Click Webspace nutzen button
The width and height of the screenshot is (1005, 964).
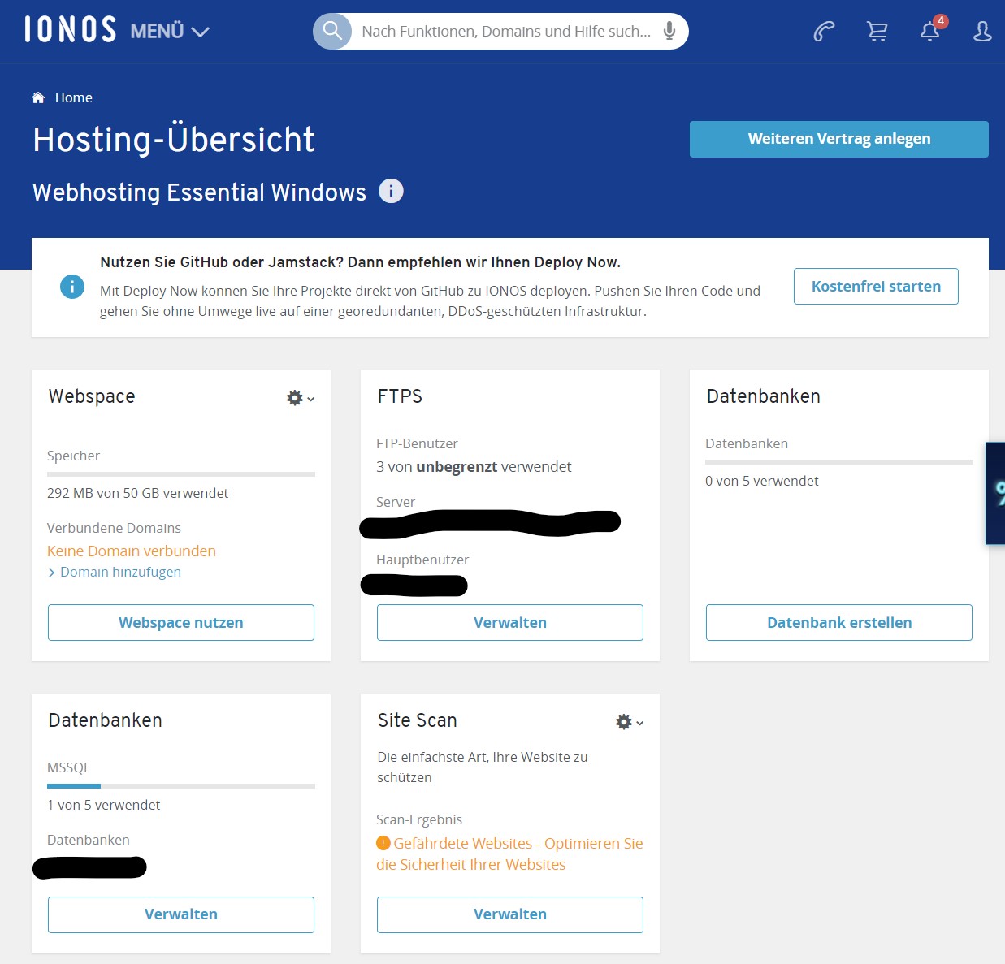[181, 622]
